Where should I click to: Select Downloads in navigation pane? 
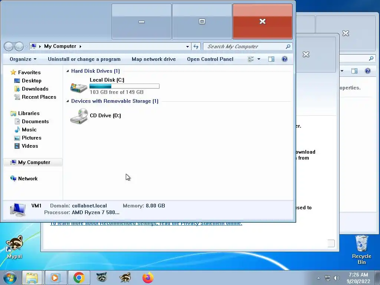[x=35, y=89]
